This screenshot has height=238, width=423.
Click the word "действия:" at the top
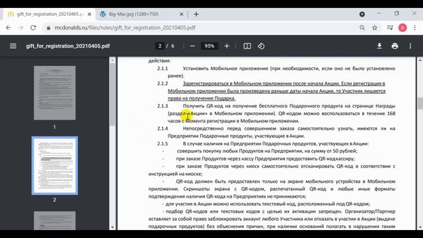(160, 61)
